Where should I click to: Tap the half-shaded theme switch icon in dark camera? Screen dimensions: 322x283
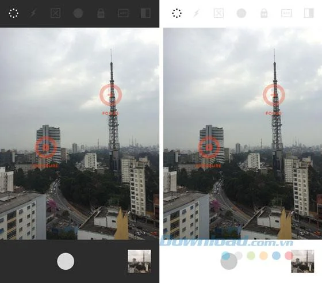click(146, 13)
